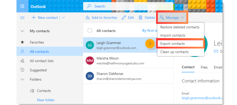Select the Sharon DeMonei contact
237x105 pixels.
click(128, 76)
